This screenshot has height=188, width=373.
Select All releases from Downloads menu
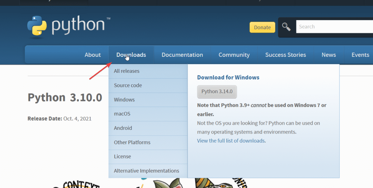[x=127, y=71]
